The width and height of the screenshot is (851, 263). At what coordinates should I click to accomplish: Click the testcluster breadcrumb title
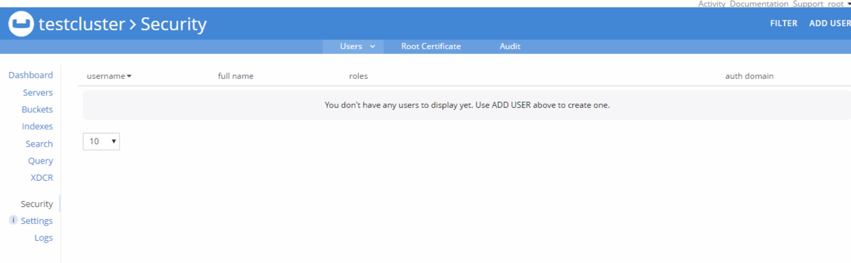coord(82,24)
